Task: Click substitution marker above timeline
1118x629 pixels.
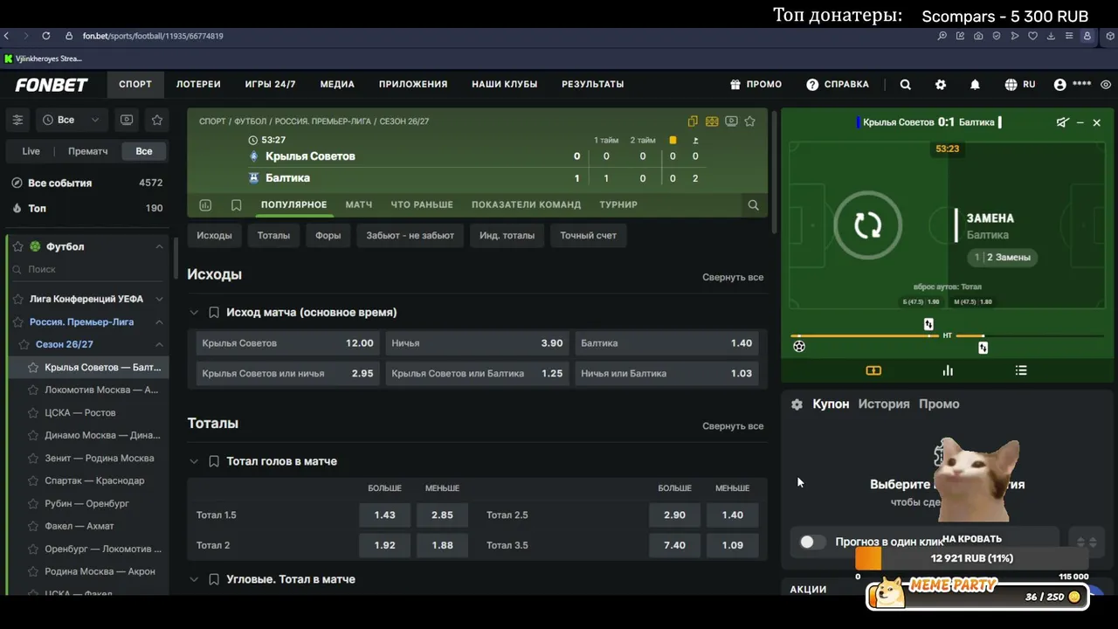Action: [x=928, y=324]
